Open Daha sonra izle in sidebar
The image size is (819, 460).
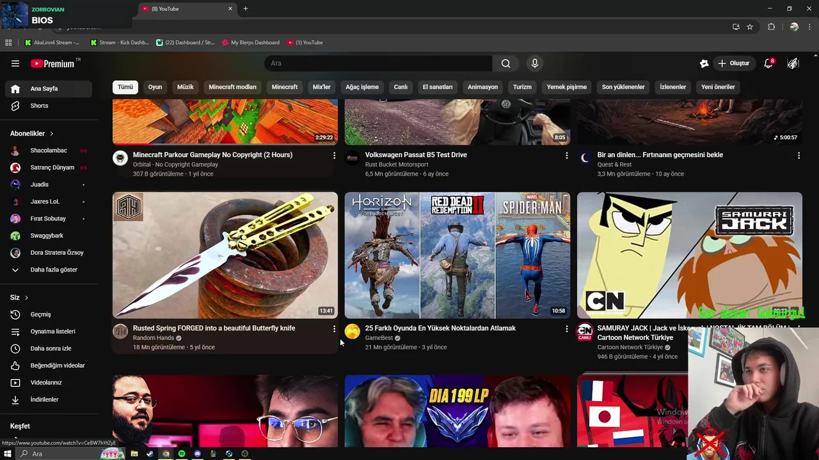(x=49, y=348)
